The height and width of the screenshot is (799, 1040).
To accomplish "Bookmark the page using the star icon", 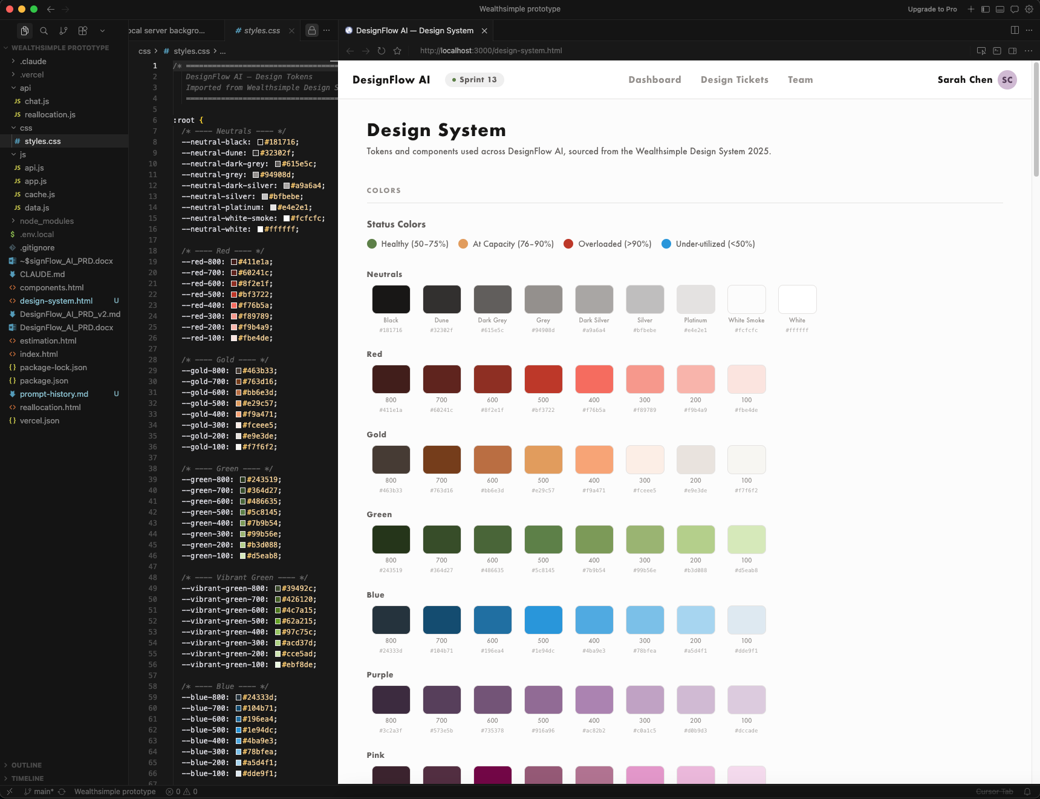I will tap(397, 51).
